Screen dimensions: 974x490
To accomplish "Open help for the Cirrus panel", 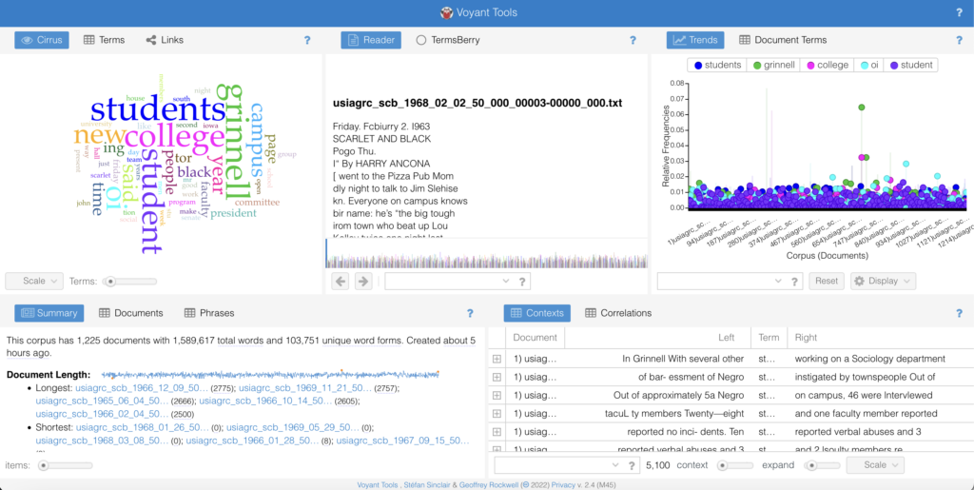I will pyautogui.click(x=307, y=40).
